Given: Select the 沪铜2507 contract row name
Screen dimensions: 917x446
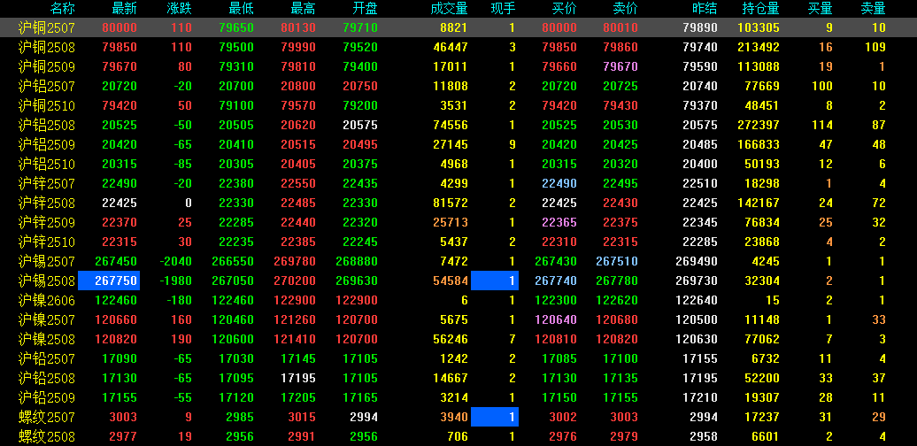Looking at the screenshot, I should pos(46,27).
